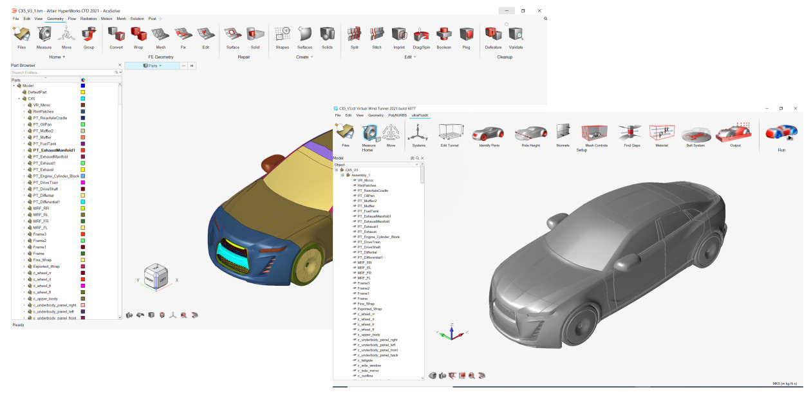
Task: Click the search magnifier in Part Browser
Action: [x=115, y=73]
